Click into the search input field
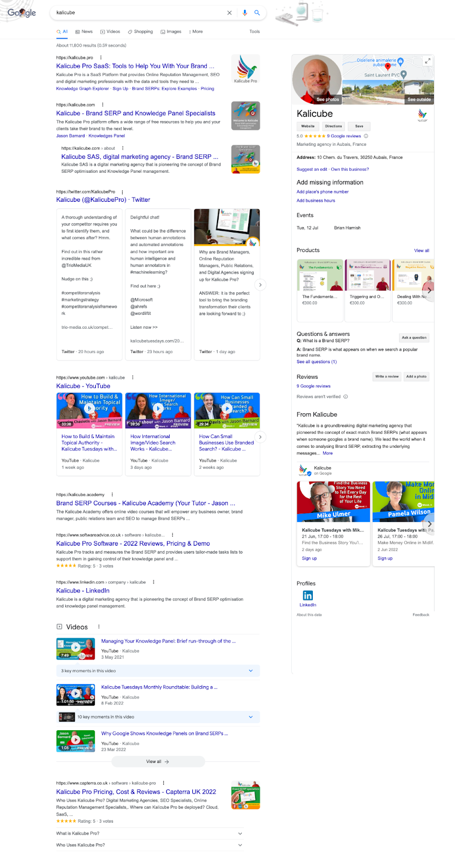 140,12
